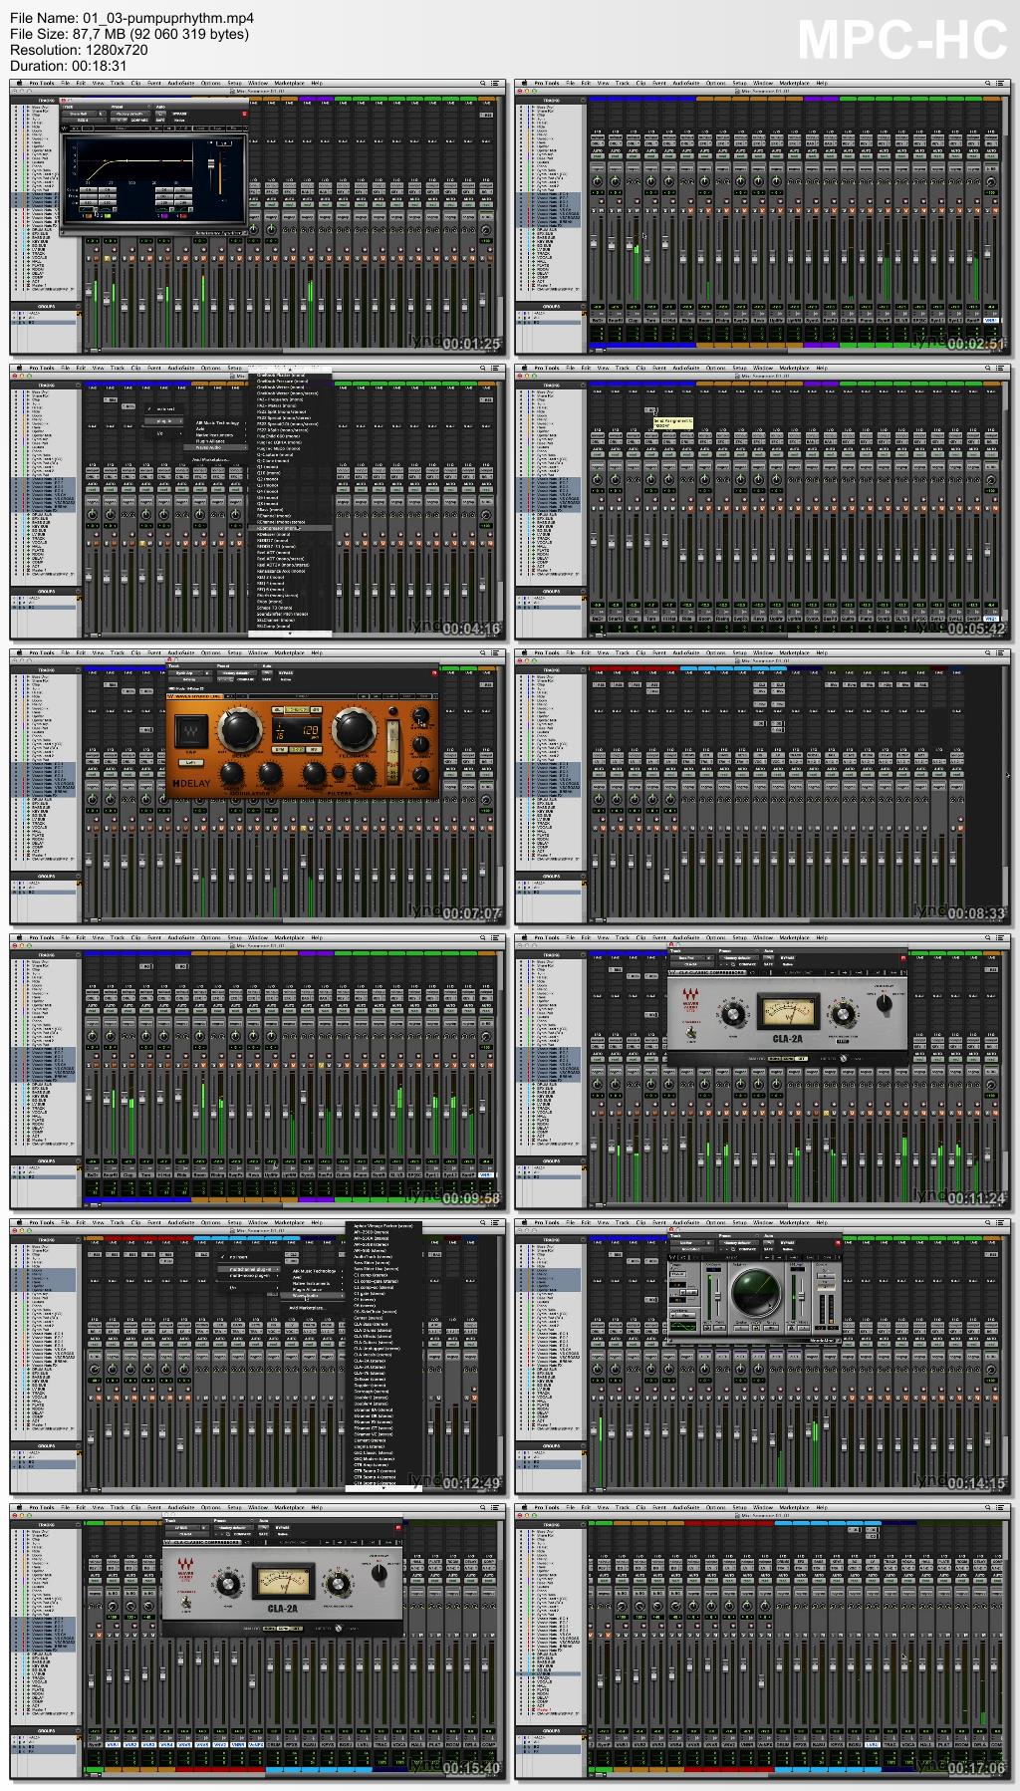This screenshot has width=1020, height=1791.
Task: Click H-Delay filter Link button
Action: coord(339,772)
